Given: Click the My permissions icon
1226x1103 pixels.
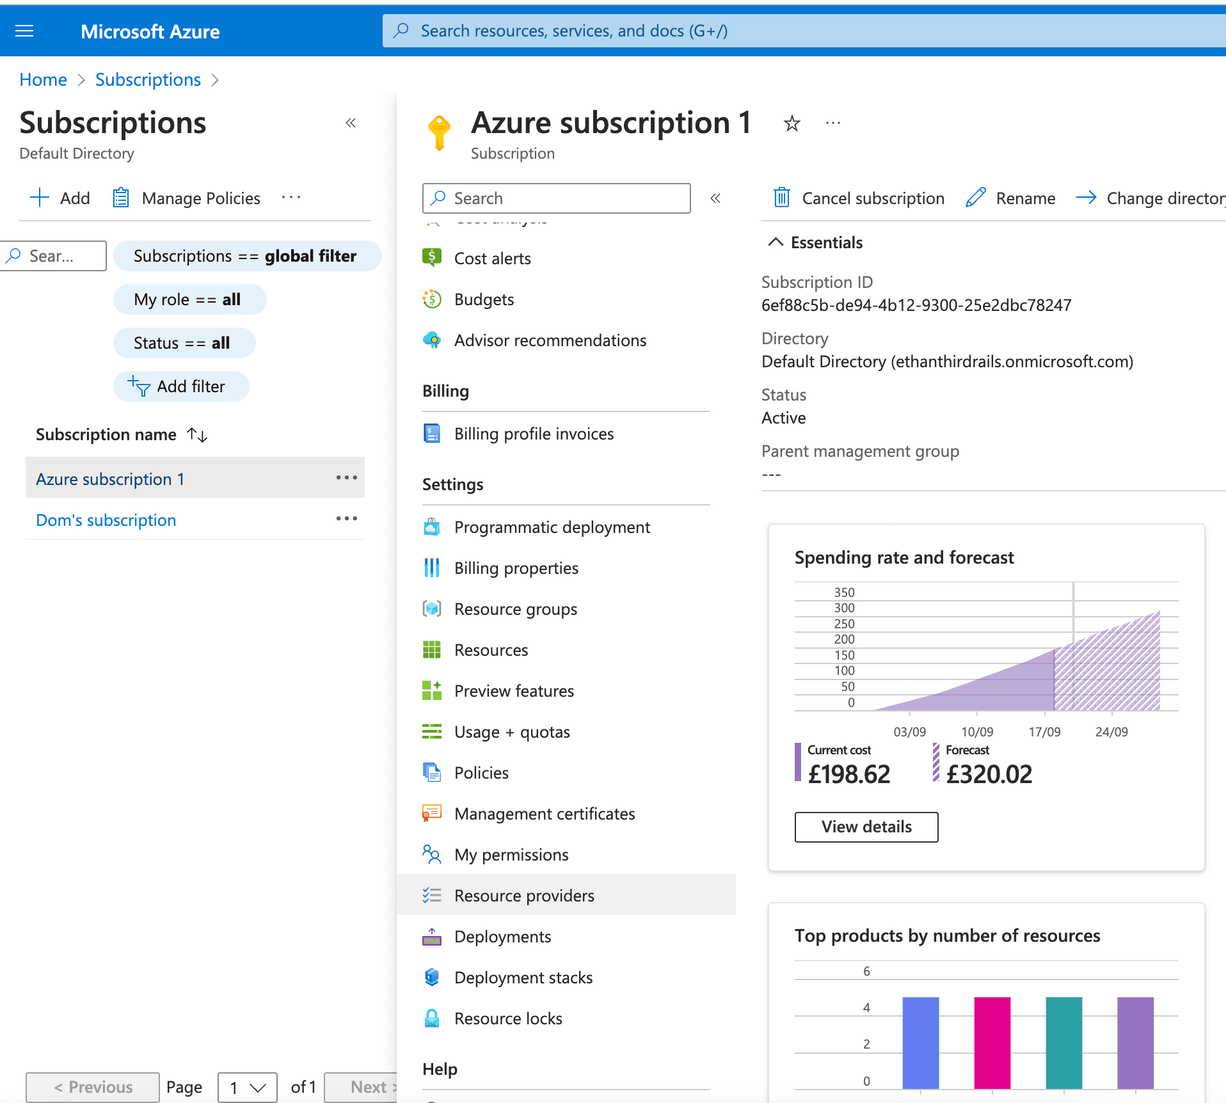Looking at the screenshot, I should pyautogui.click(x=432, y=854).
